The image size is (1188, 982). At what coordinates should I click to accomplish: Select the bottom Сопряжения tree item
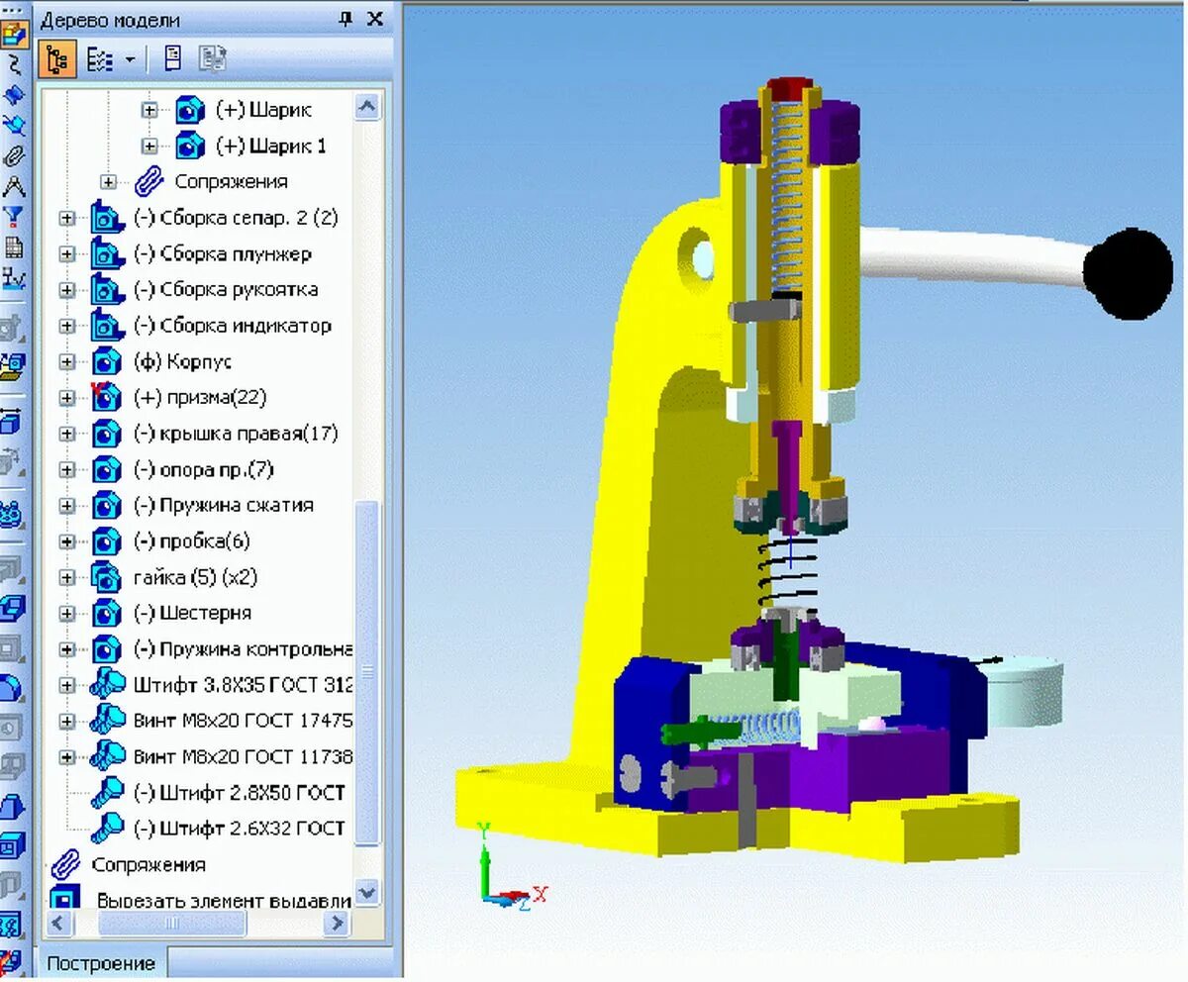click(148, 864)
